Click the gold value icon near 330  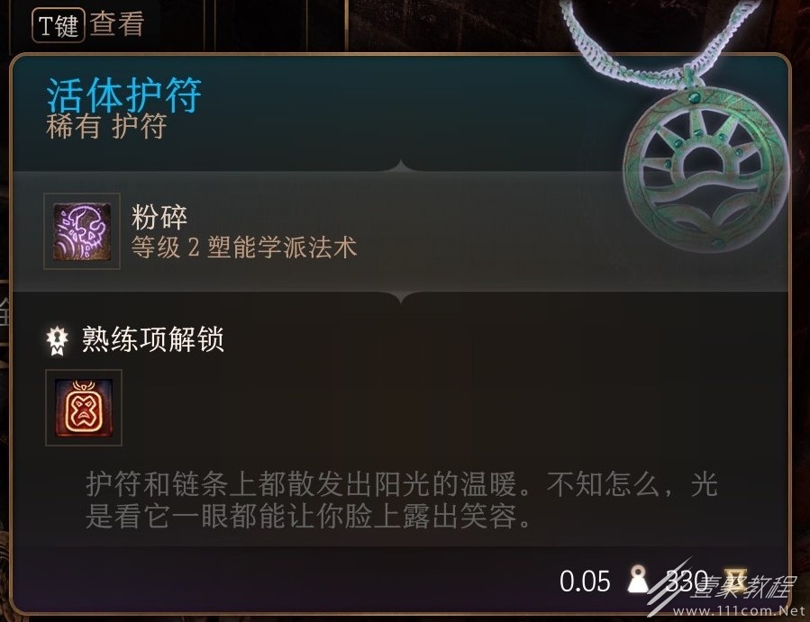click(734, 581)
